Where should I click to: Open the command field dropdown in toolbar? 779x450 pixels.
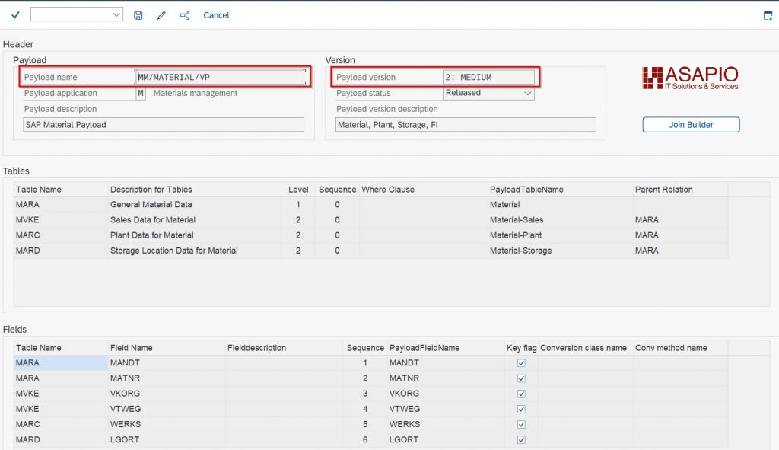pyautogui.click(x=116, y=15)
